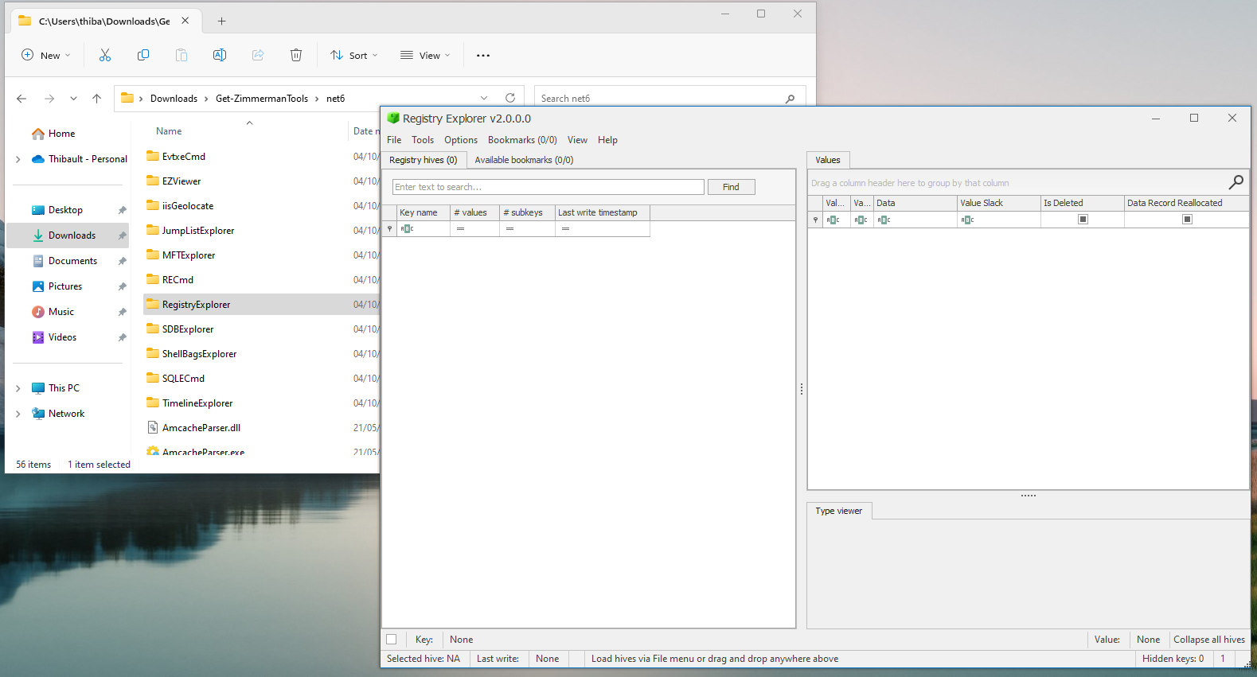Screen dimensions: 1257x677
Task: Select the Type viewer tab
Action: pyautogui.click(x=839, y=511)
